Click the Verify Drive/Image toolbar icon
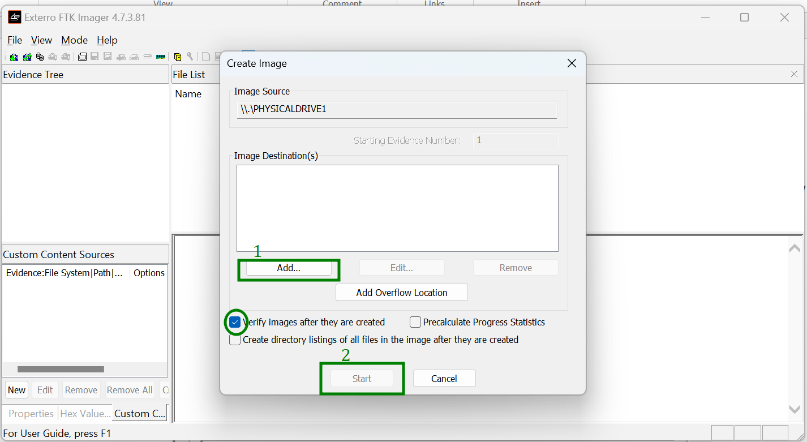This screenshot has height=442, width=807. click(147, 57)
